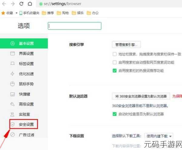
Task: Uncheck 启动时检查是否为默认浏览器 checkbox
Action: pos(115,114)
